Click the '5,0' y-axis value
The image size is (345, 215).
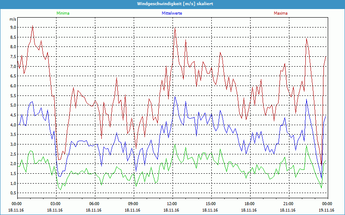click(13, 105)
